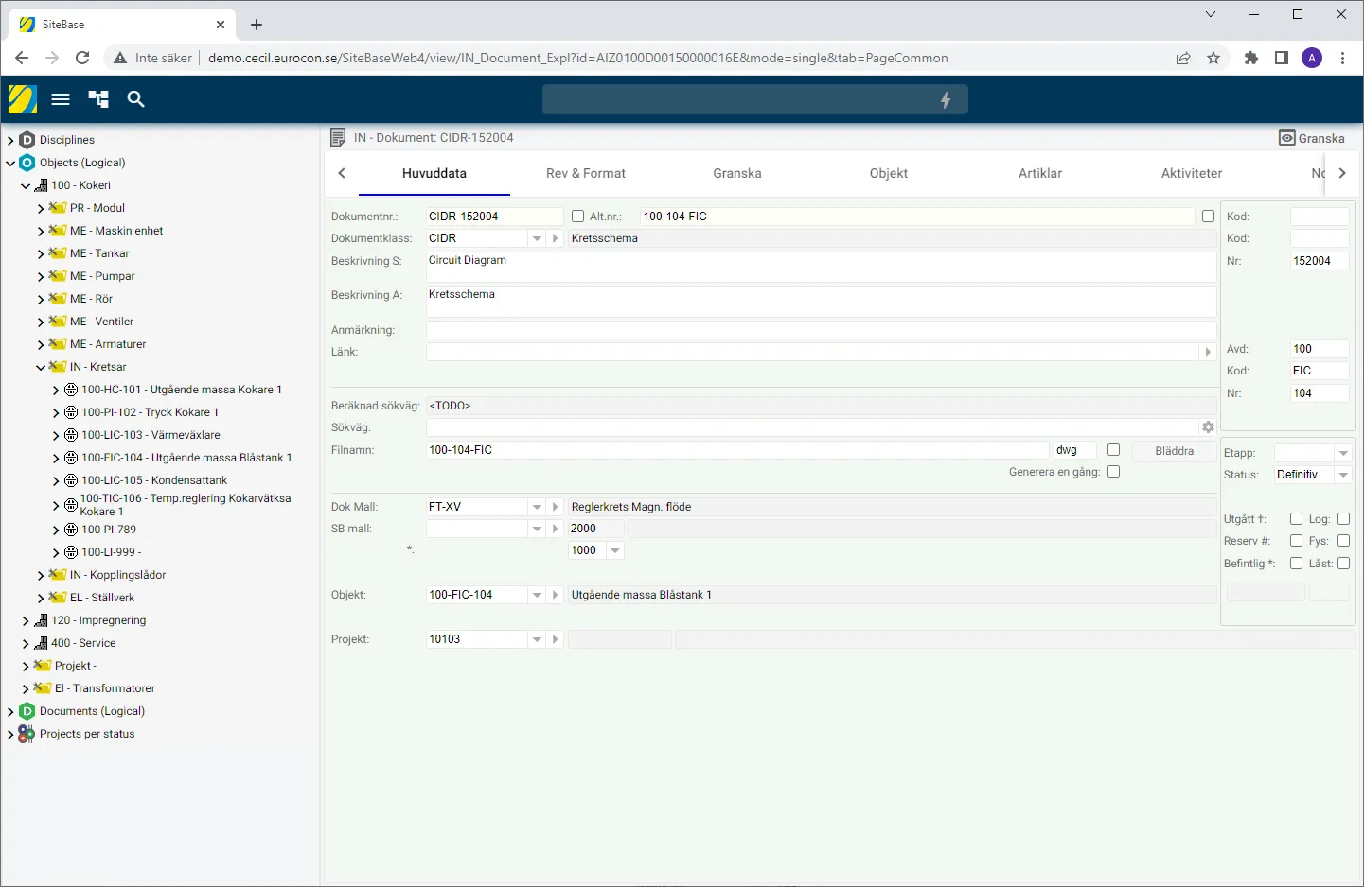Viewport: 1364px width, 887px height.
Task: Toggle the Fys checkbox
Action: click(x=1344, y=541)
